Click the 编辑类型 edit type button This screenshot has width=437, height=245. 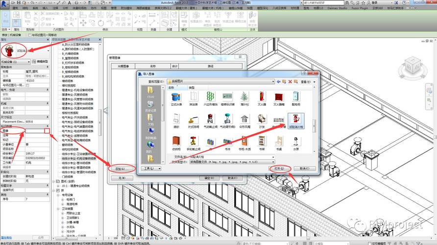40,62
